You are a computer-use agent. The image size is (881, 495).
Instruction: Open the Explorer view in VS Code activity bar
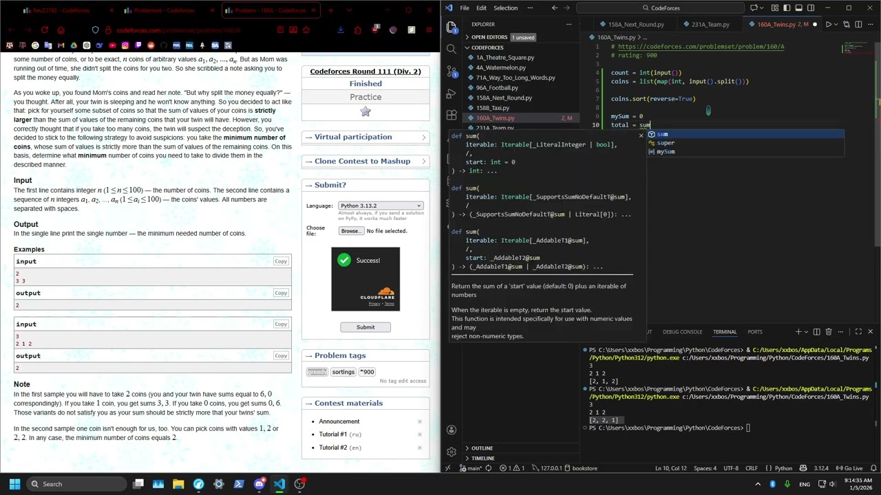452,27
